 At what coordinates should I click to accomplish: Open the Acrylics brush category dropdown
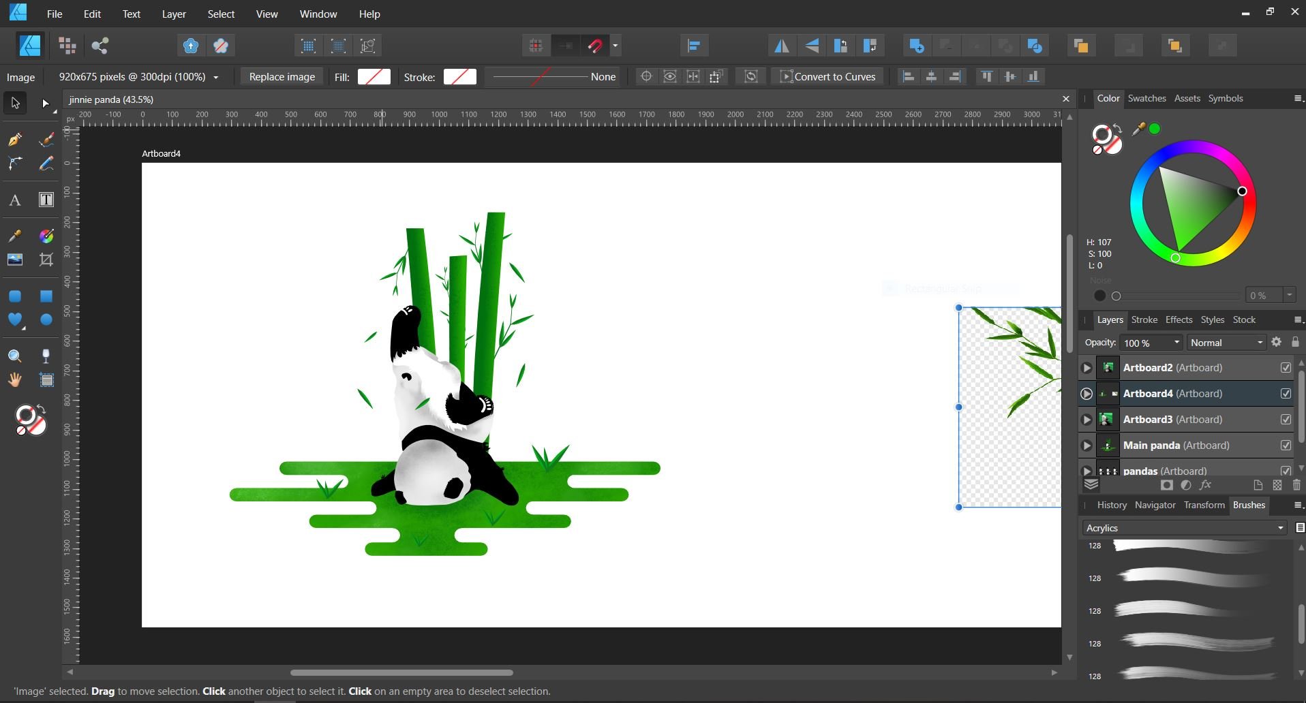click(x=1185, y=528)
